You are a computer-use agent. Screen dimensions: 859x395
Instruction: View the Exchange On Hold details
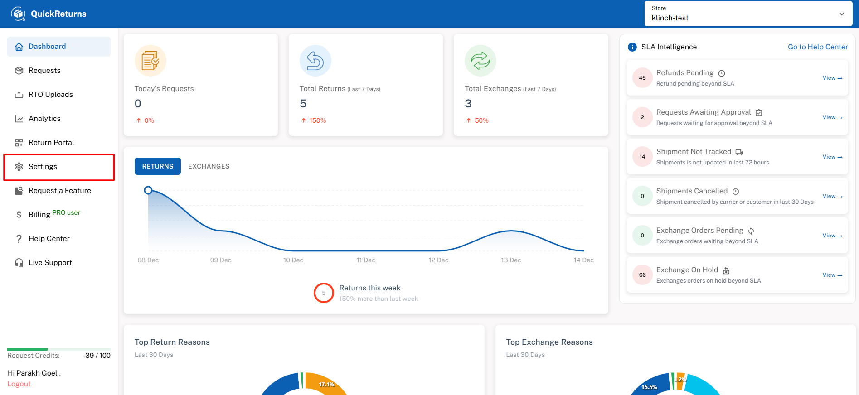point(832,275)
